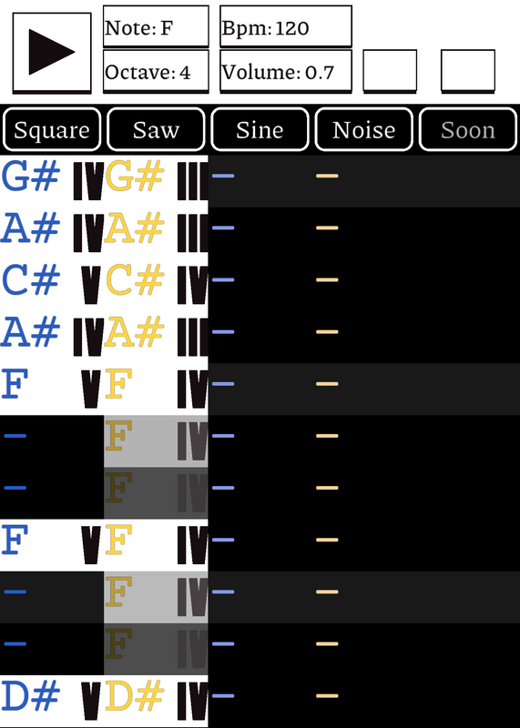Click the first empty box beside Volume
The width and height of the screenshot is (520, 728).
(x=390, y=71)
